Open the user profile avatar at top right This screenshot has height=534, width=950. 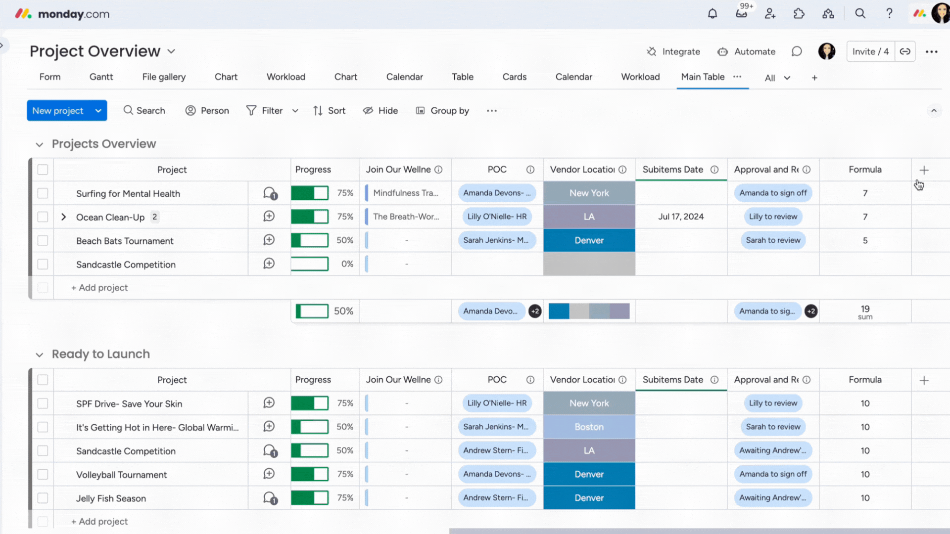[x=940, y=14]
